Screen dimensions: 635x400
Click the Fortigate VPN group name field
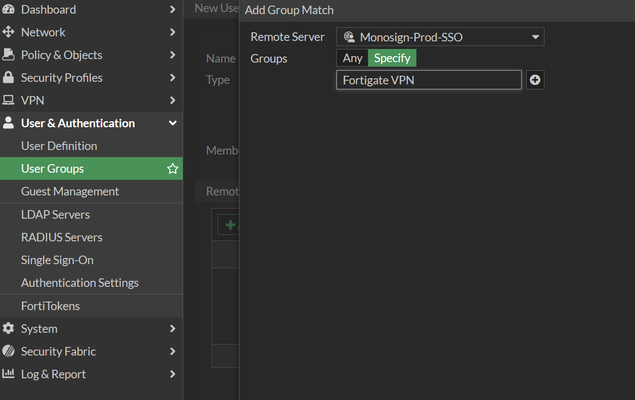point(429,80)
